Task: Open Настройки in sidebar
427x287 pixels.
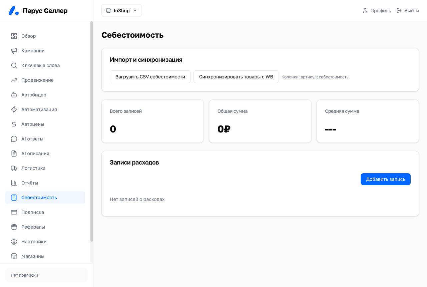Action: pyautogui.click(x=45, y=242)
